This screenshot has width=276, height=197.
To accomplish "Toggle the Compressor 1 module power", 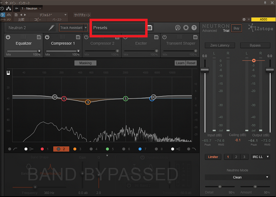I will tap(47, 37).
